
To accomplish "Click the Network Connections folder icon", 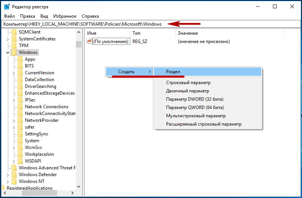I will tap(20, 107).
